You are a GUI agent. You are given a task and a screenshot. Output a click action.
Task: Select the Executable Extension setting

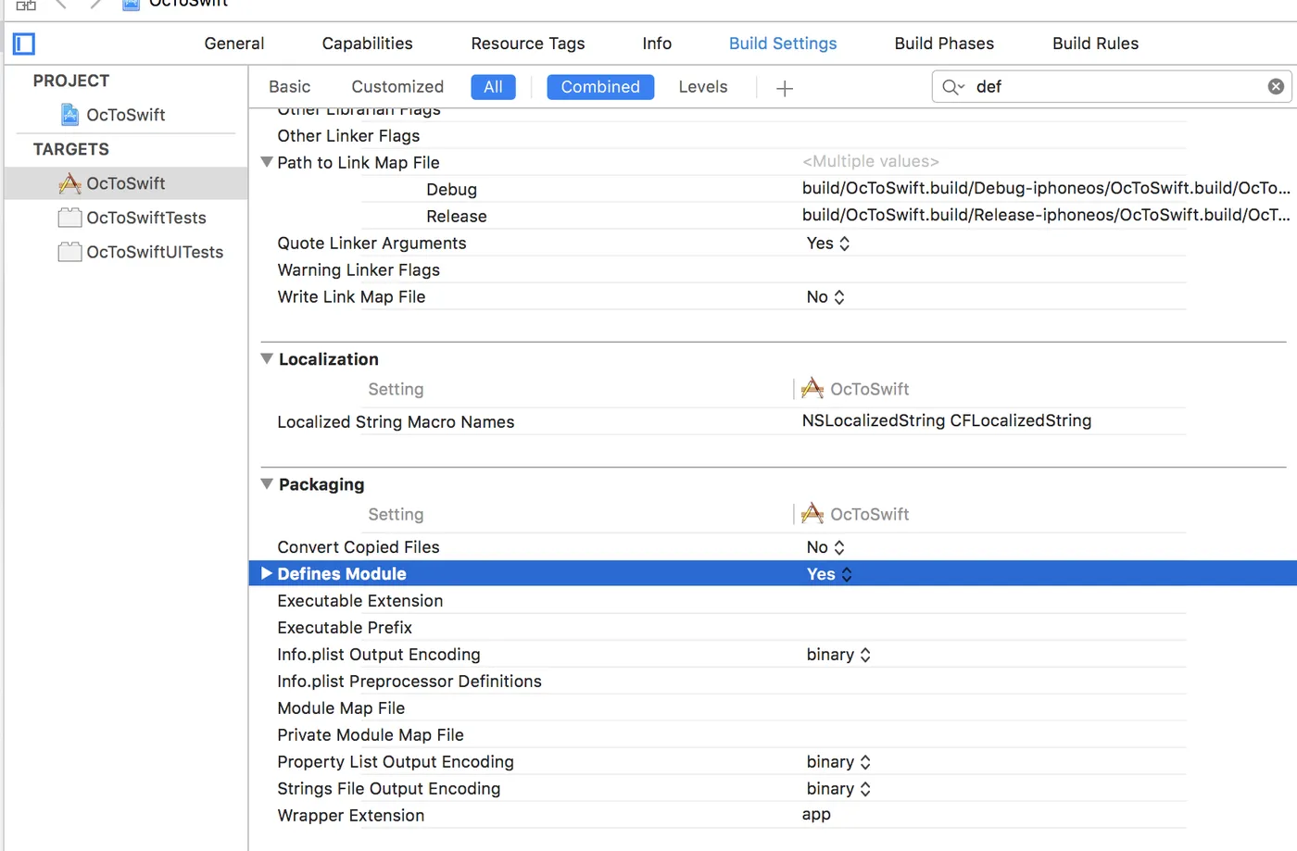pyautogui.click(x=360, y=601)
